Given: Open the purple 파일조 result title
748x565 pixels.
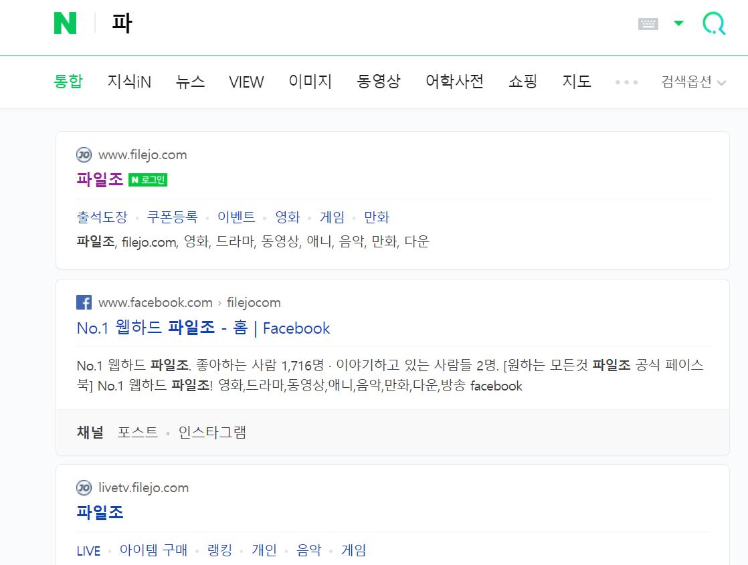Looking at the screenshot, I should pos(100,180).
